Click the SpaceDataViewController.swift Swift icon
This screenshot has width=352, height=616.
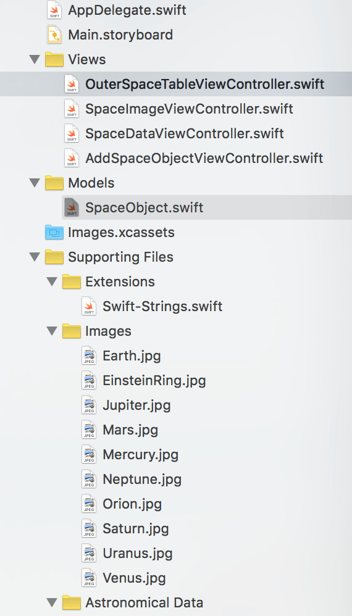point(72,133)
